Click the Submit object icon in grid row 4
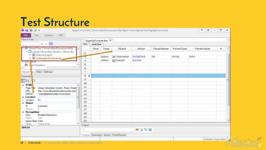Viewport: 266px width, 150px height. pyautogui.click(x=114, y=60)
